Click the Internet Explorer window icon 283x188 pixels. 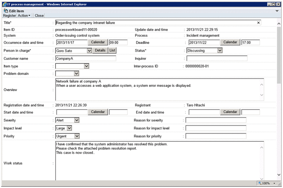pos(4,3)
